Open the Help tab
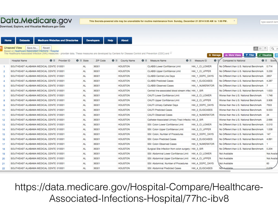 pyautogui.click(x=110, y=40)
